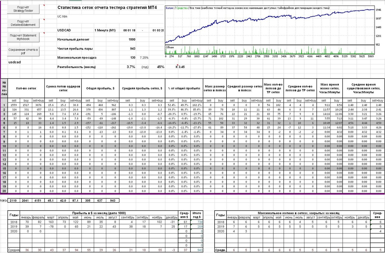The height and width of the screenshot is (253, 385).
Task: Click the buy grid count 1517
Action: point(26,105)
